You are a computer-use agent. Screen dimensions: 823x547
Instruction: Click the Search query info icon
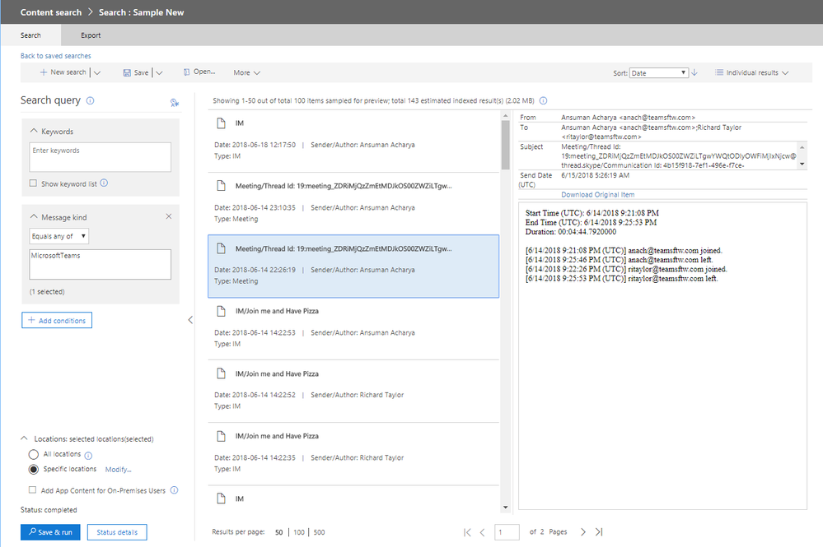pyautogui.click(x=91, y=100)
